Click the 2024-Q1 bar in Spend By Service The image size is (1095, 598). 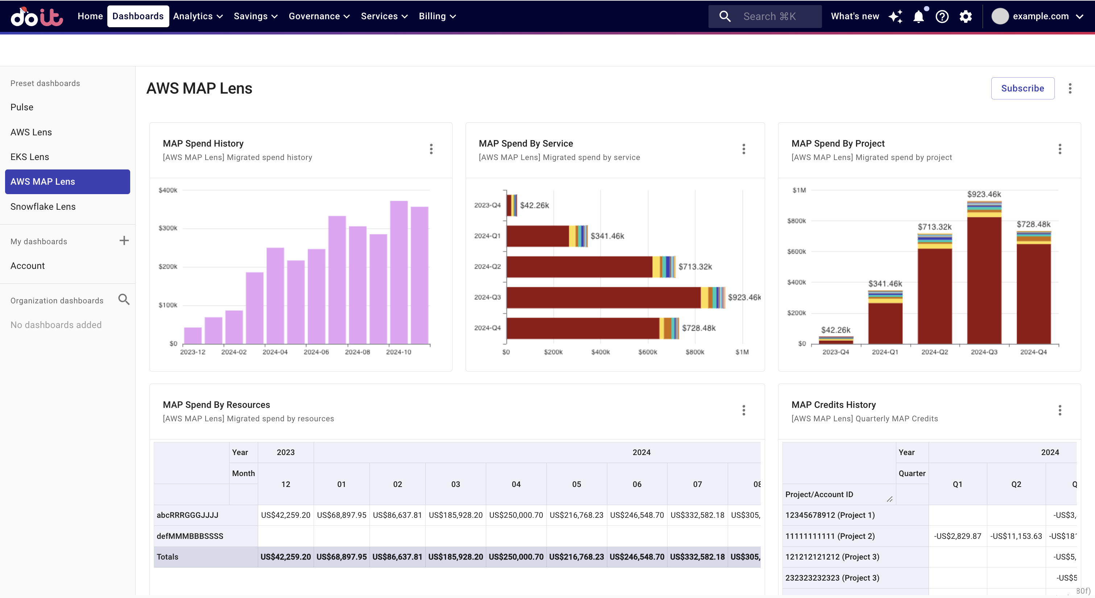[x=547, y=236]
